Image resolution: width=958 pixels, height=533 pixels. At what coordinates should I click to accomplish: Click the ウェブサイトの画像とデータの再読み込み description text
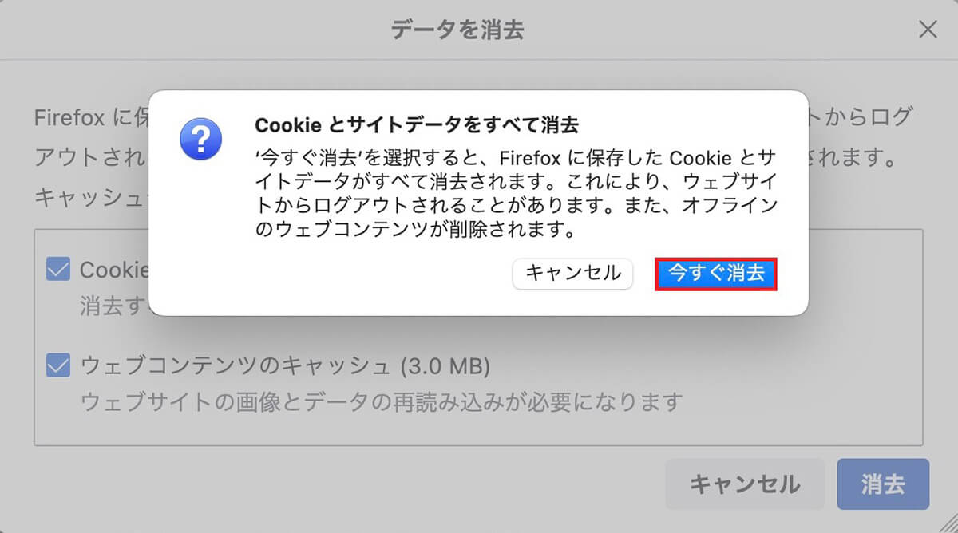tap(382, 401)
